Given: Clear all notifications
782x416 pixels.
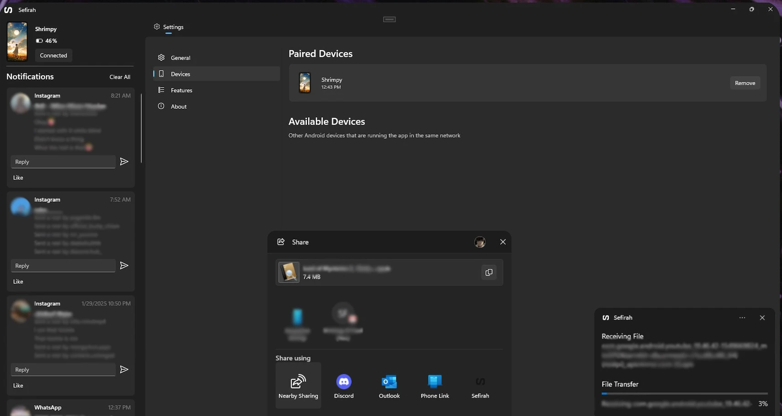Looking at the screenshot, I should [x=120, y=77].
